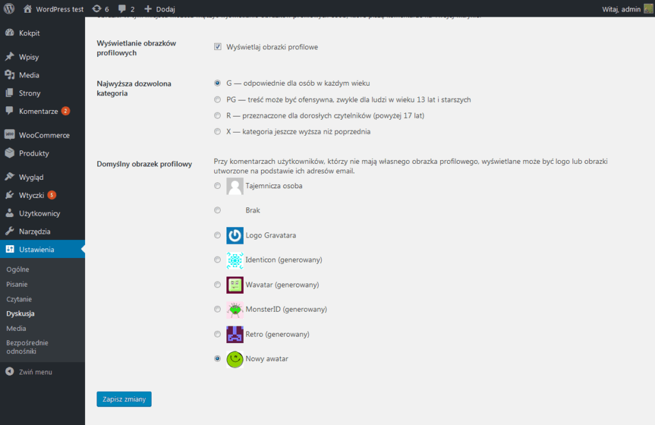Click the Wtyczki plug icon
This screenshot has width=655, height=425.
pos(10,195)
